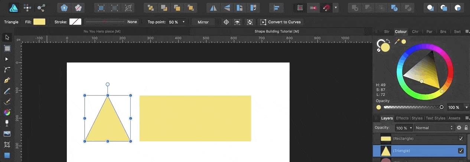The image size is (470, 162).
Task: Rotate selection clockwise icon
Action: pos(253,7)
